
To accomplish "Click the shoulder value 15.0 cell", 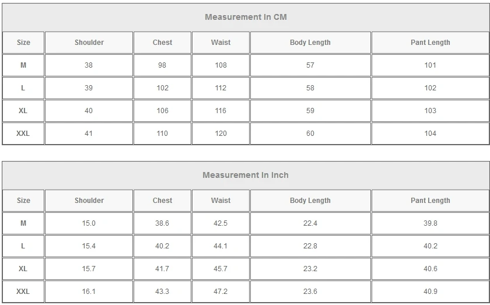I will (x=89, y=223).
